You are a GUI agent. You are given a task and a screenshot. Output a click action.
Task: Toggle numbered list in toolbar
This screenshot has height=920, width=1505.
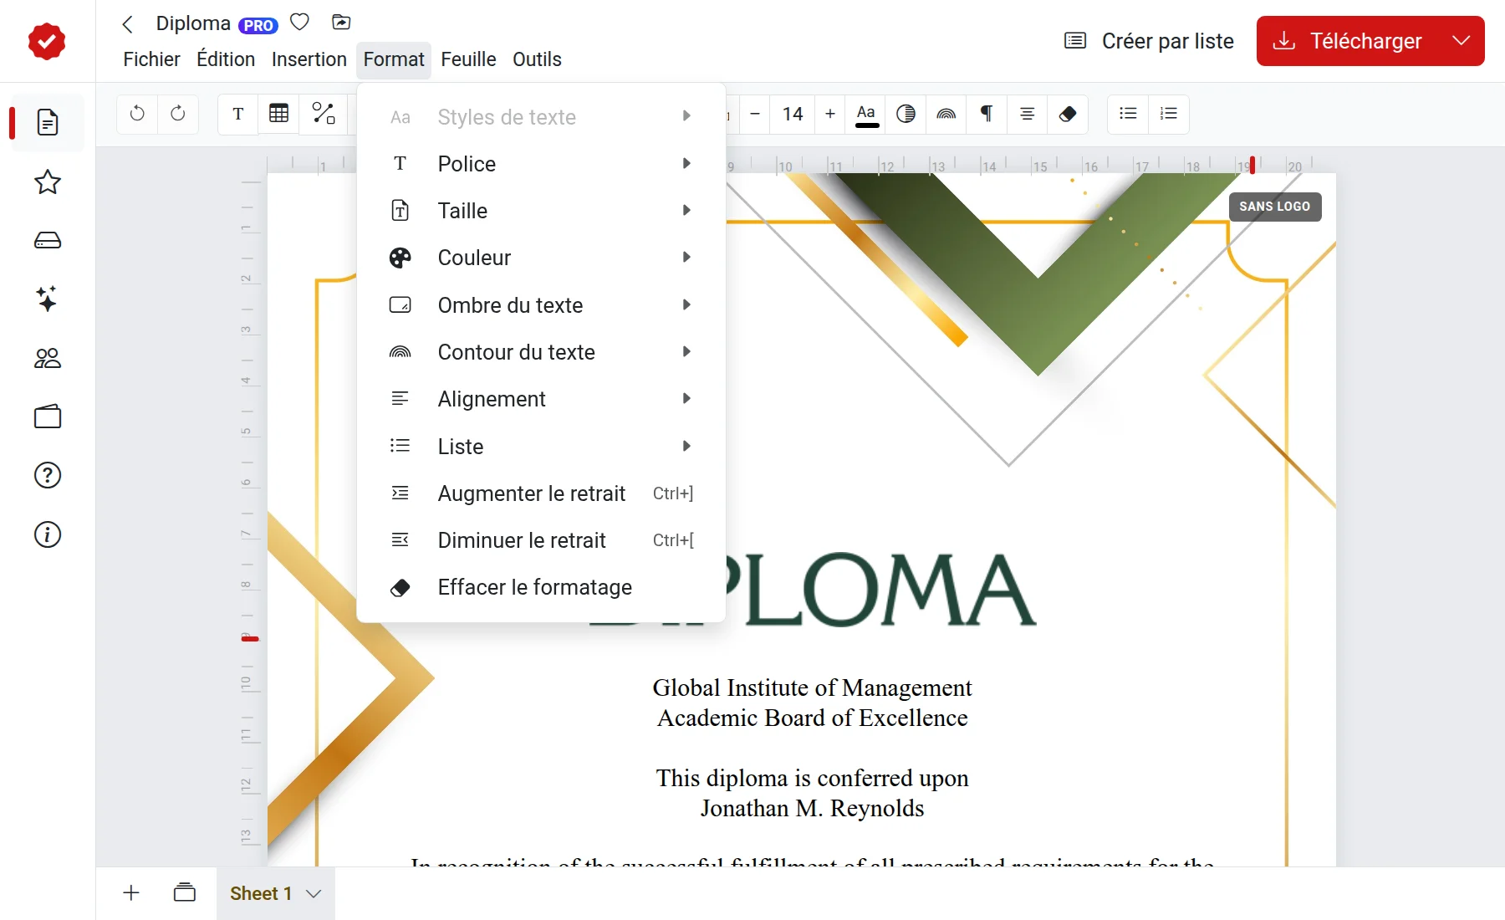tap(1169, 114)
